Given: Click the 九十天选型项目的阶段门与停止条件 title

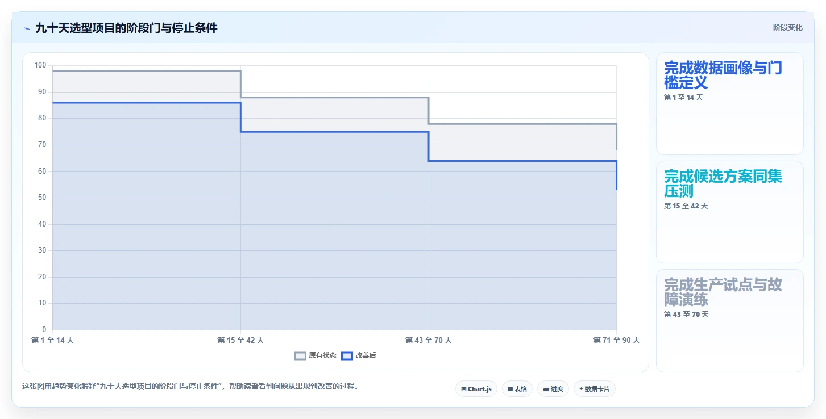Looking at the screenshot, I should [x=126, y=28].
